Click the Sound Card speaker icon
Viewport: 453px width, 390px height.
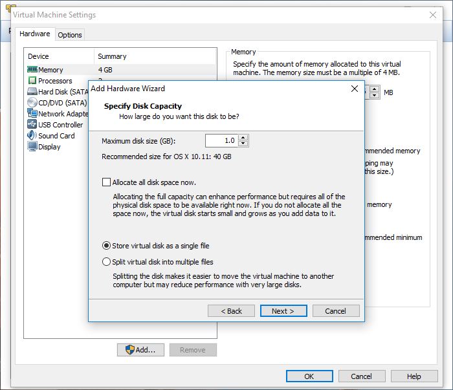point(32,135)
